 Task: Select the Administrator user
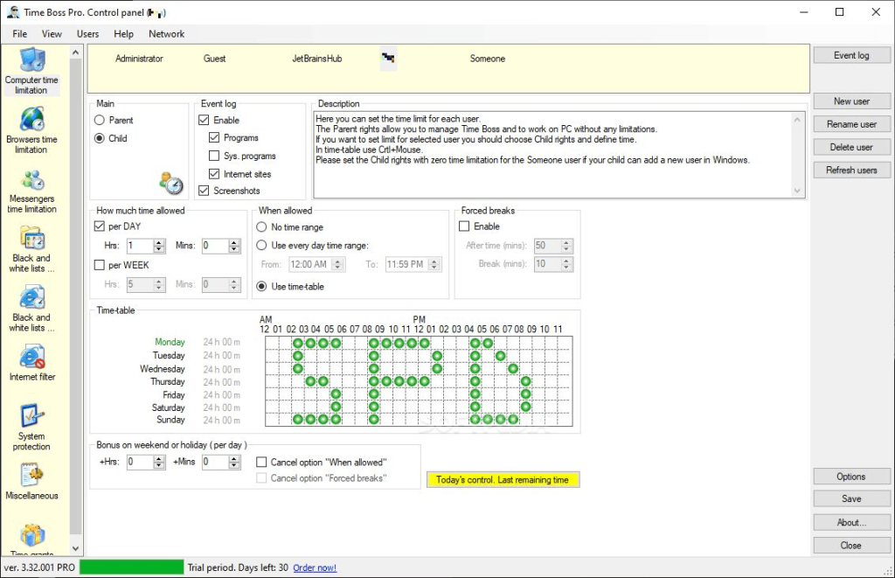[139, 59]
